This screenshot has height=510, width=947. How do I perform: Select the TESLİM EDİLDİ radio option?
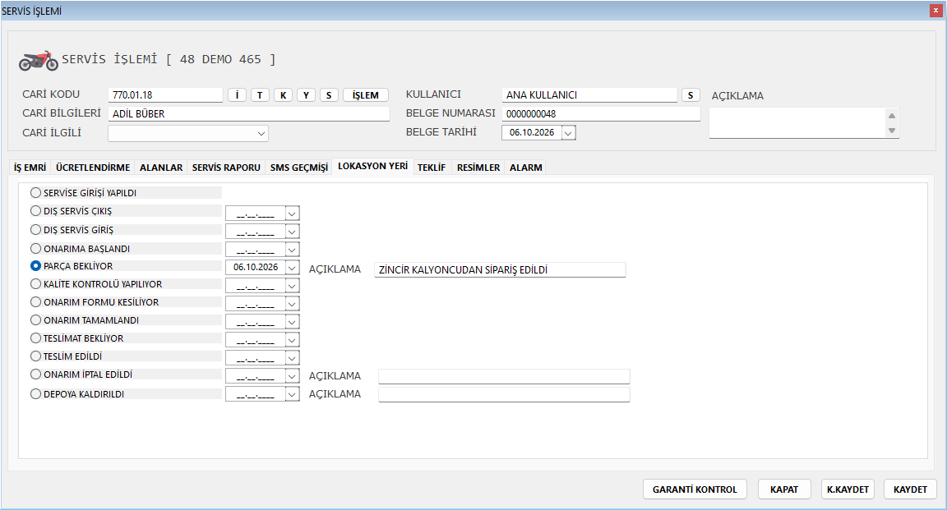pos(35,356)
